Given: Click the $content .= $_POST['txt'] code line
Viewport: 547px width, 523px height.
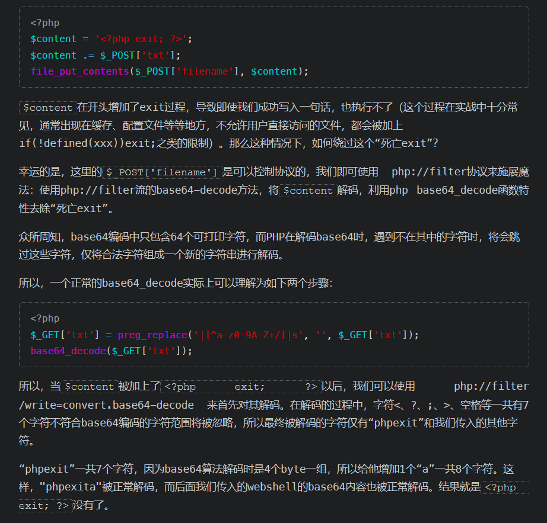Looking at the screenshot, I should click(x=106, y=55).
